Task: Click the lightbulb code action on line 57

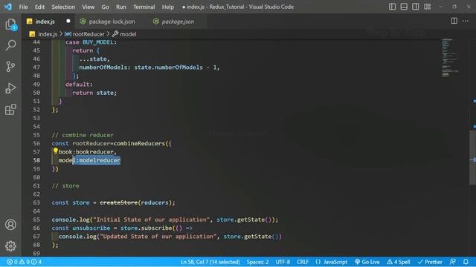Action: pos(55,151)
